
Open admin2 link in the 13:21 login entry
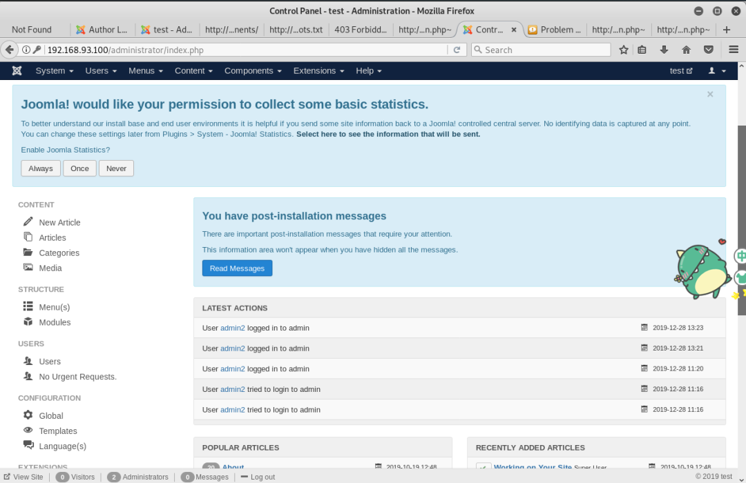coord(233,348)
